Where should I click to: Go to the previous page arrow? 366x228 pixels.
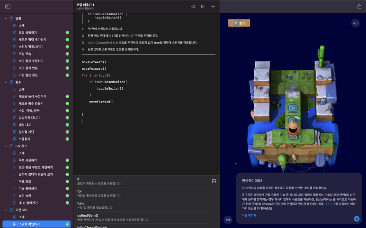pos(193,7)
